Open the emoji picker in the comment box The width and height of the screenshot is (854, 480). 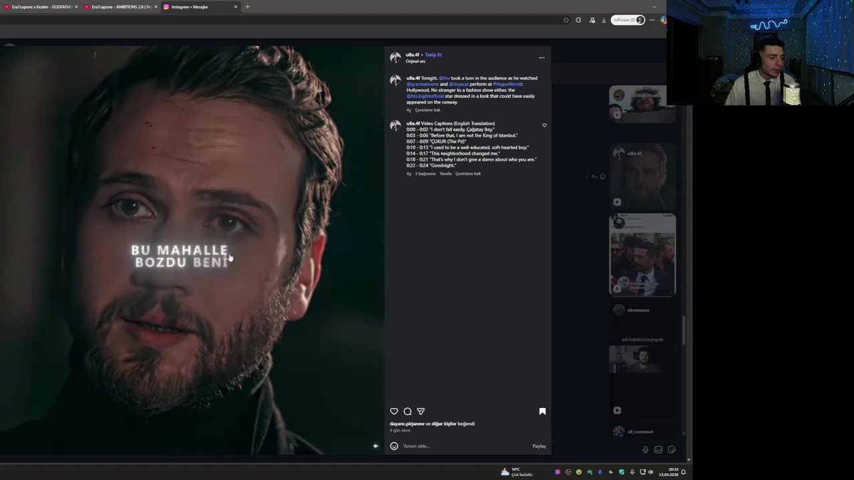click(x=394, y=446)
